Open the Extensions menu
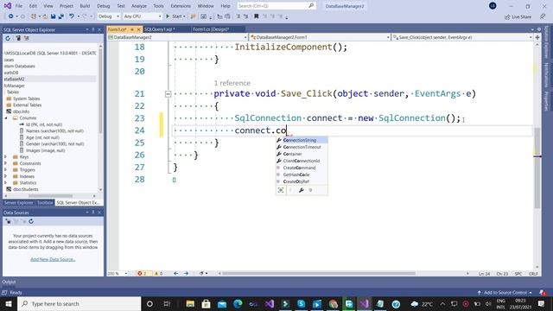Viewport: 553px width, 311px height. point(181,6)
